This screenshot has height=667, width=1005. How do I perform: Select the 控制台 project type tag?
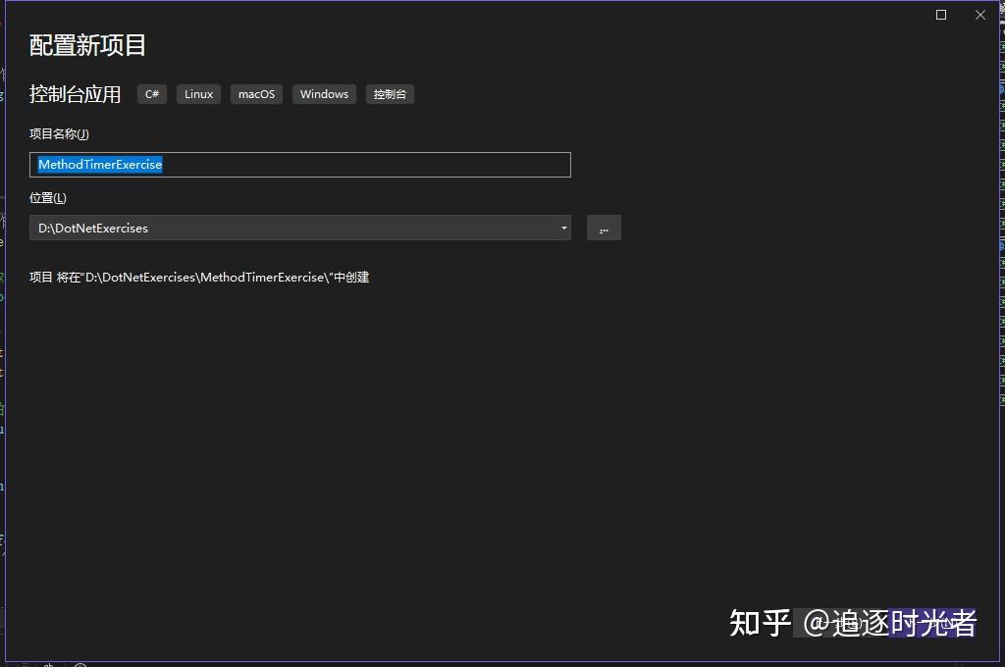(x=389, y=93)
